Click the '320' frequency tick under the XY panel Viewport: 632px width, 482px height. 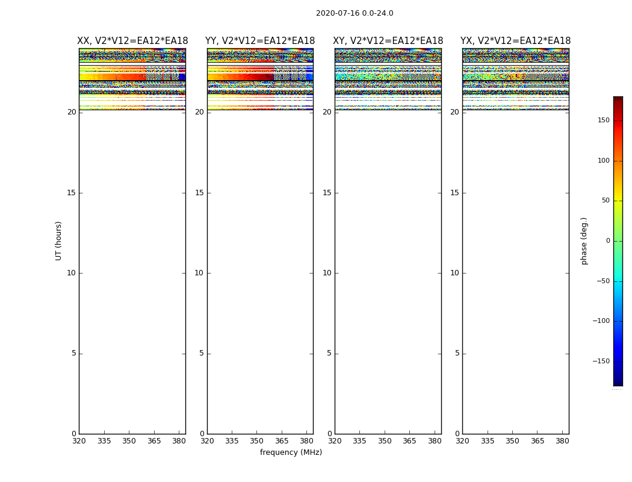click(335, 441)
